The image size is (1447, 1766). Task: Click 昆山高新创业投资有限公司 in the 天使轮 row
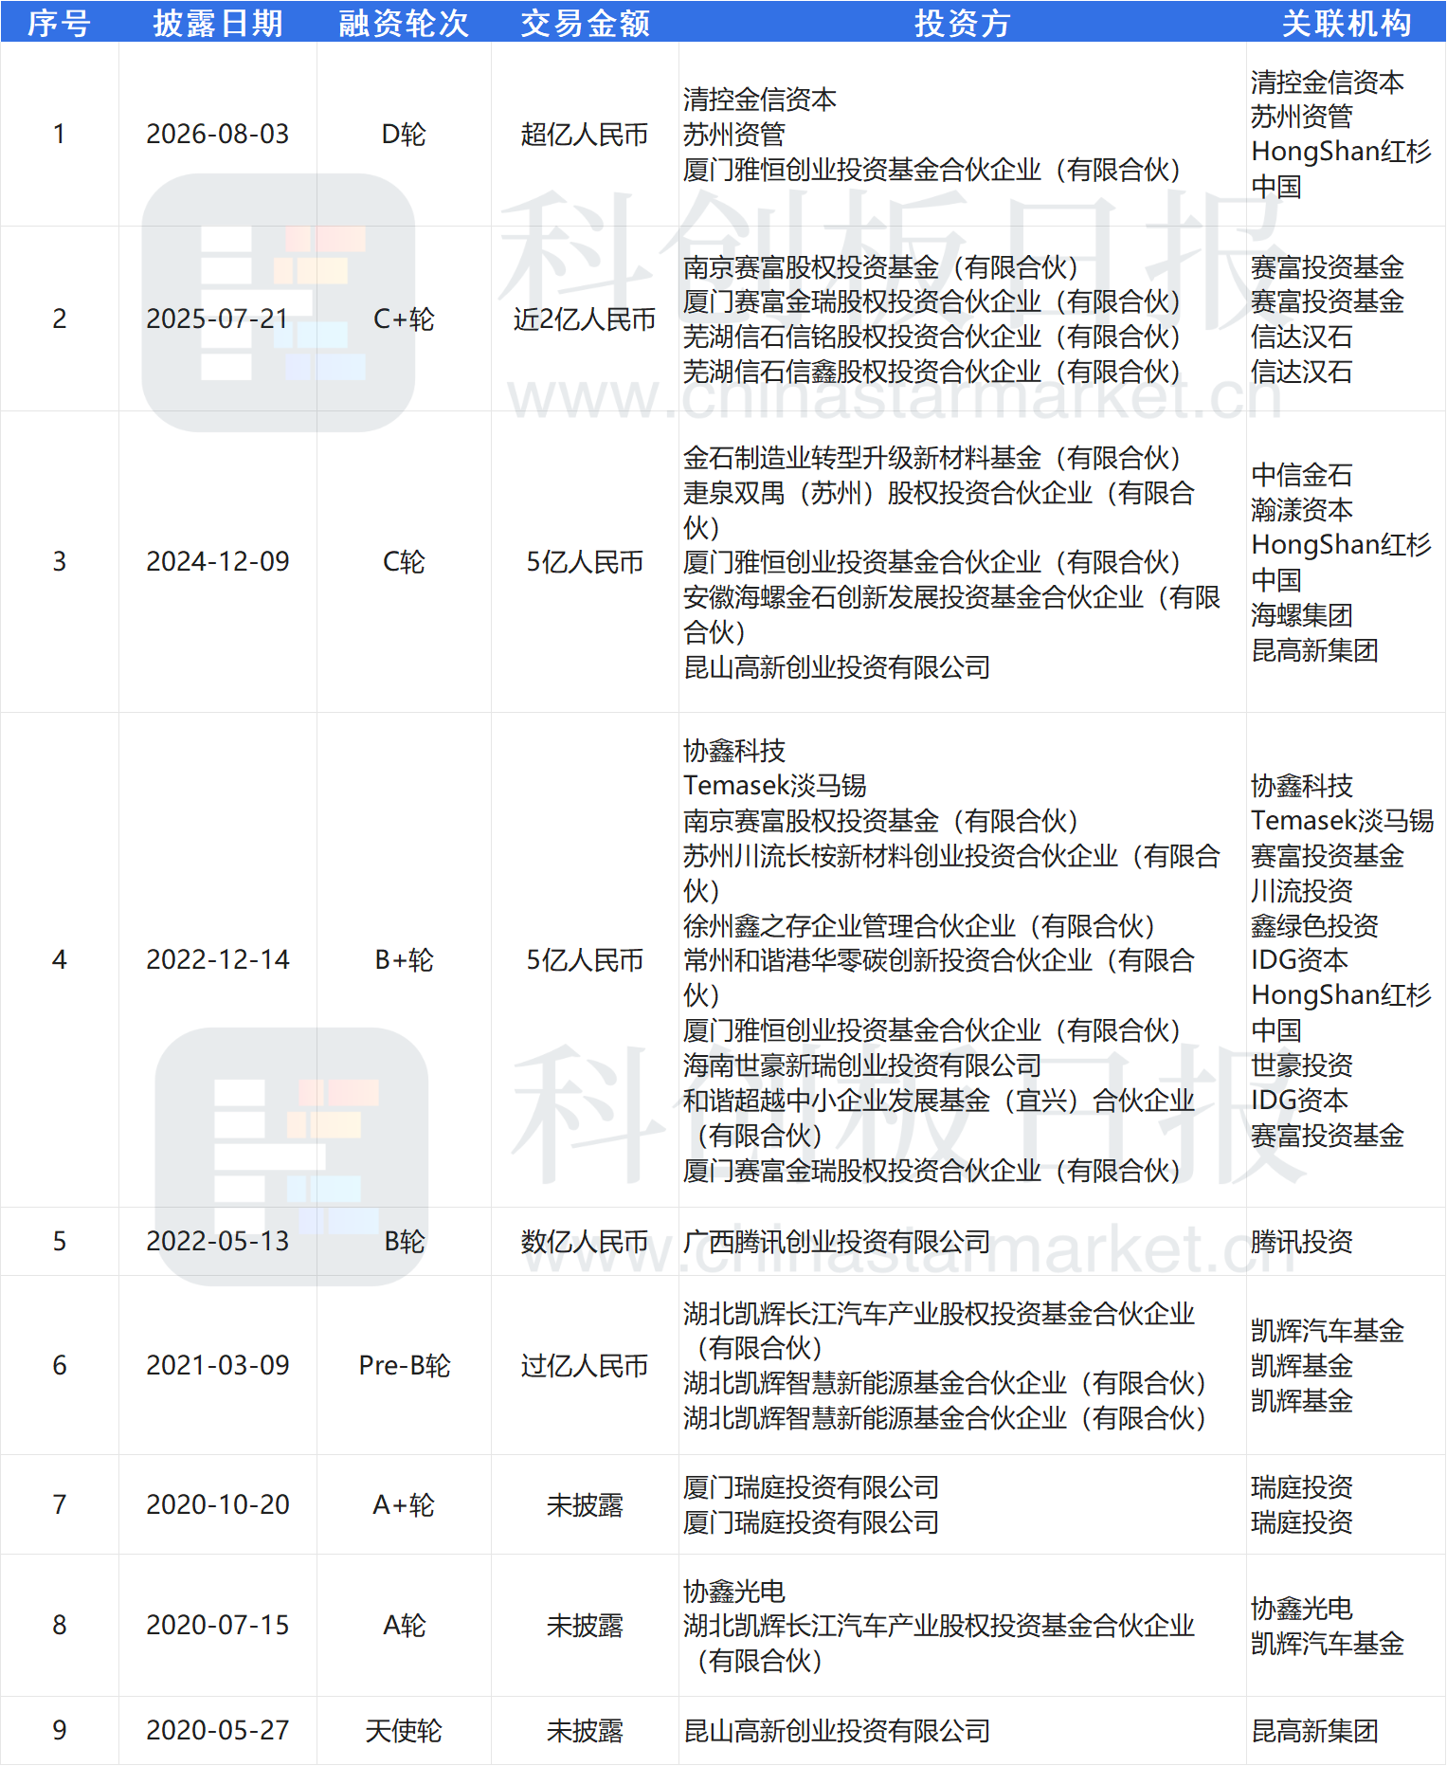[x=837, y=1730]
